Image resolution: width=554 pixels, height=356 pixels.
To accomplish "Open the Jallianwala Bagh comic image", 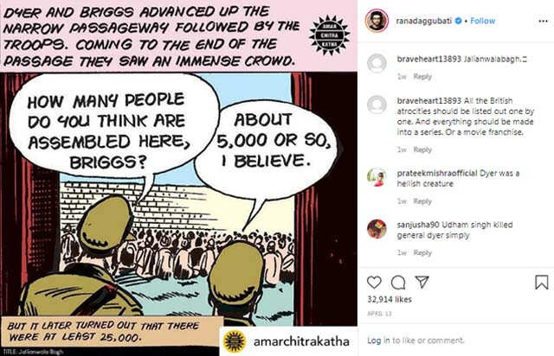I will pos(178,178).
